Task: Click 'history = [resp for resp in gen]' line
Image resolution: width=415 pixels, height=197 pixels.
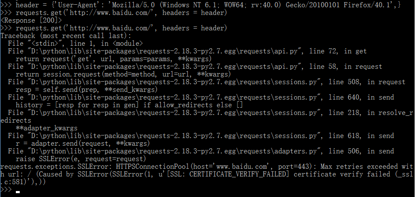Action: point(129,105)
